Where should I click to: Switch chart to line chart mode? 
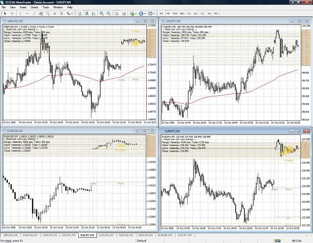pyautogui.click(x=93, y=14)
